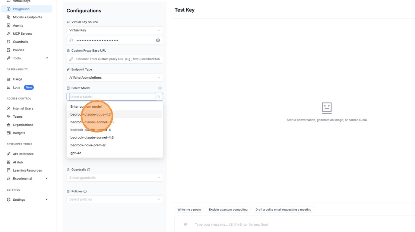Click the Select Model settings gear icon

(x=160, y=88)
